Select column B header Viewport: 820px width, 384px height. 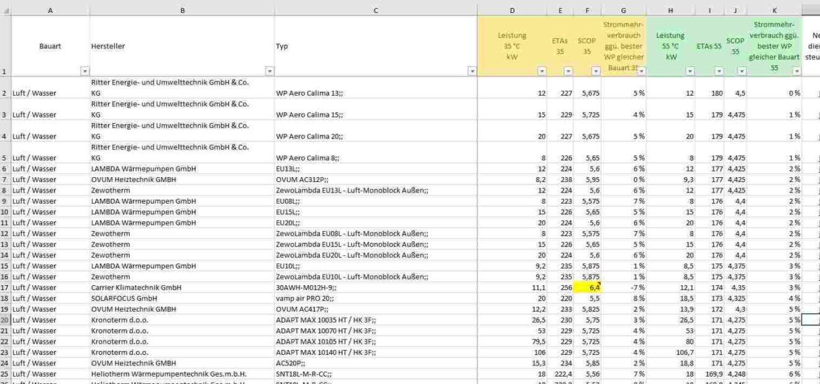click(x=182, y=10)
